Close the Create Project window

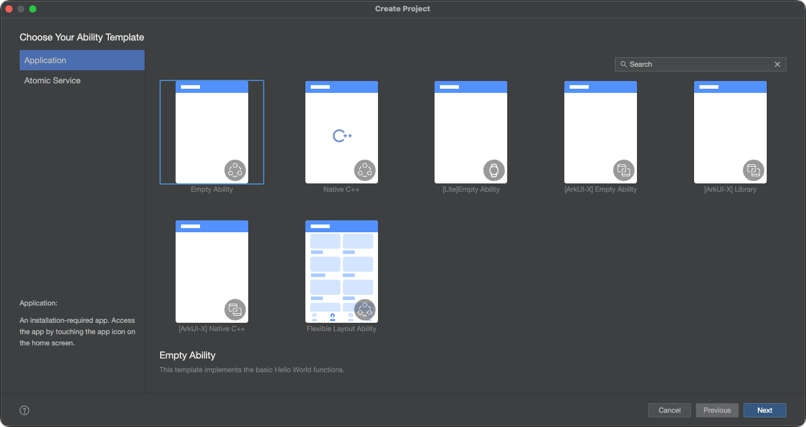(9, 9)
